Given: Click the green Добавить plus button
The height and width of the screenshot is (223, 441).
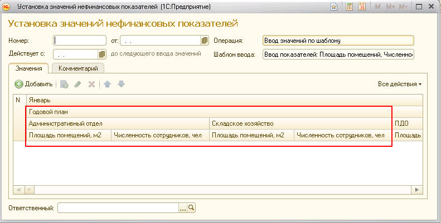Looking at the screenshot, I should tap(33, 84).
